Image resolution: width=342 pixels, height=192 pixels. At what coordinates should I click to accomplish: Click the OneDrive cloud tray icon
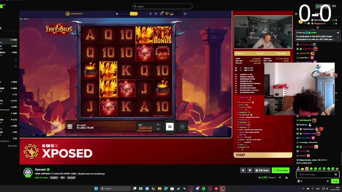(x=308, y=189)
